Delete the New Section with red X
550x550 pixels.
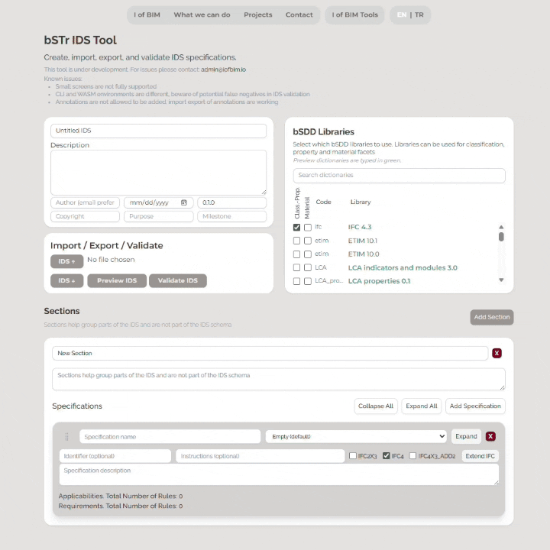[497, 353]
